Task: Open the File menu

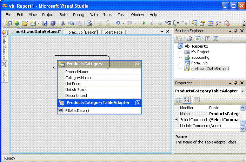Action: (x=8, y=15)
